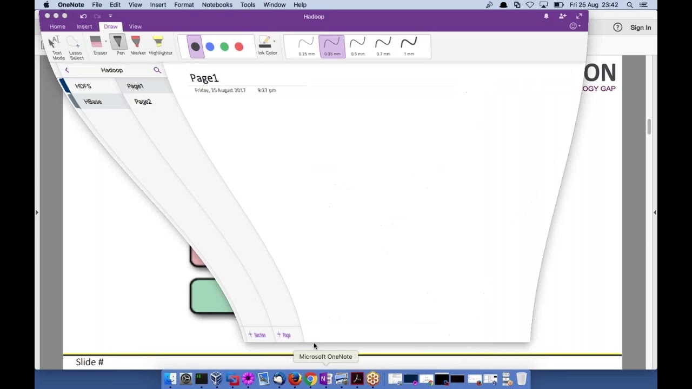The width and height of the screenshot is (692, 389).
Task: Open the Format menu
Action: [184, 5]
